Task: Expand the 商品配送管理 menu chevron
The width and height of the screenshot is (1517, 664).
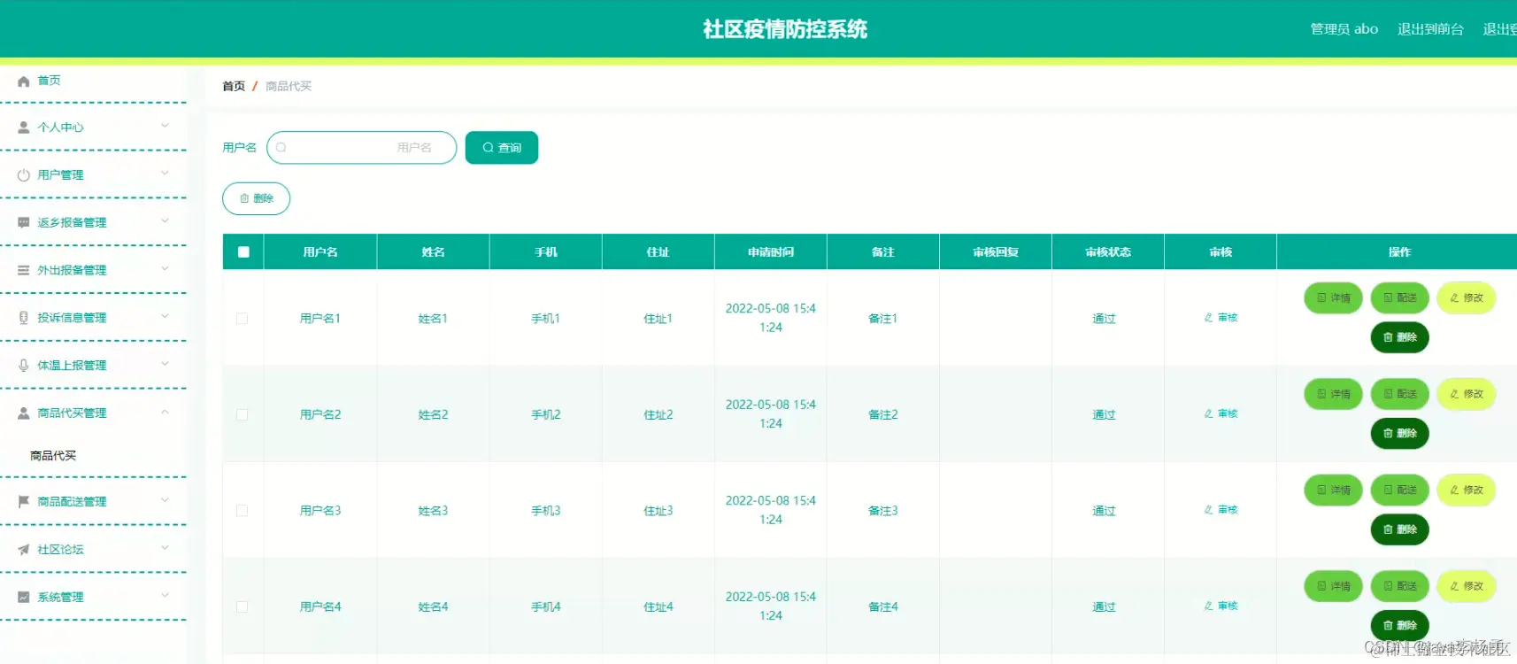Action: tap(165, 500)
